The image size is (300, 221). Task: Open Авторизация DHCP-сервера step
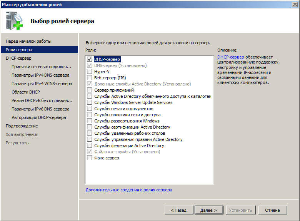click(39, 117)
